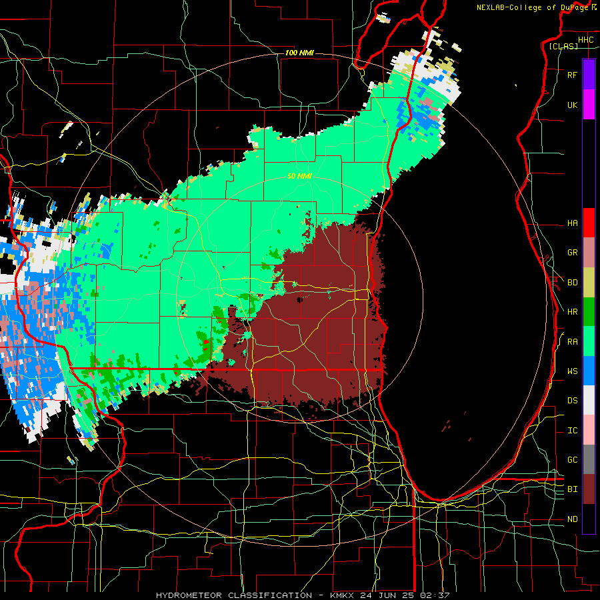Click the BI legend label
Screen dimensions: 600x600
572,489
